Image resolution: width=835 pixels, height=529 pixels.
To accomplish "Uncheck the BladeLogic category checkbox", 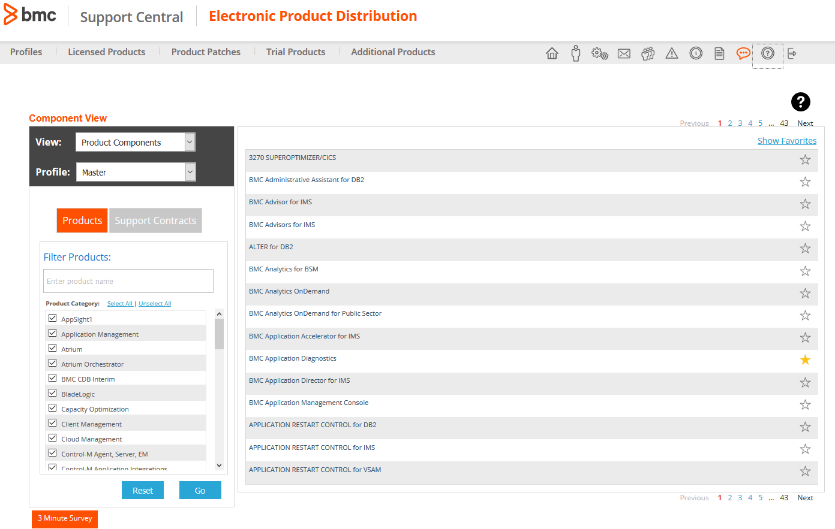I will [x=53, y=393].
